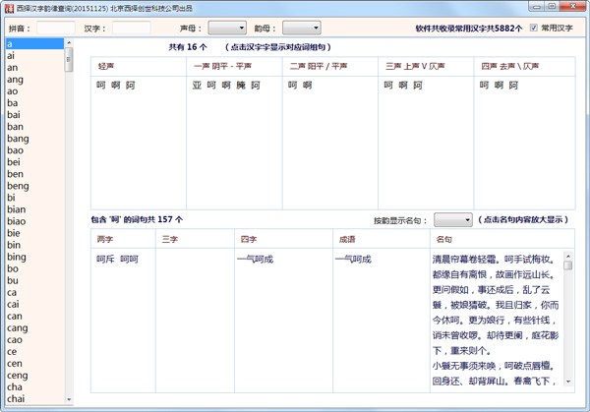
Task: Click the 名句 scroll-down arrow
Action: (x=568, y=382)
